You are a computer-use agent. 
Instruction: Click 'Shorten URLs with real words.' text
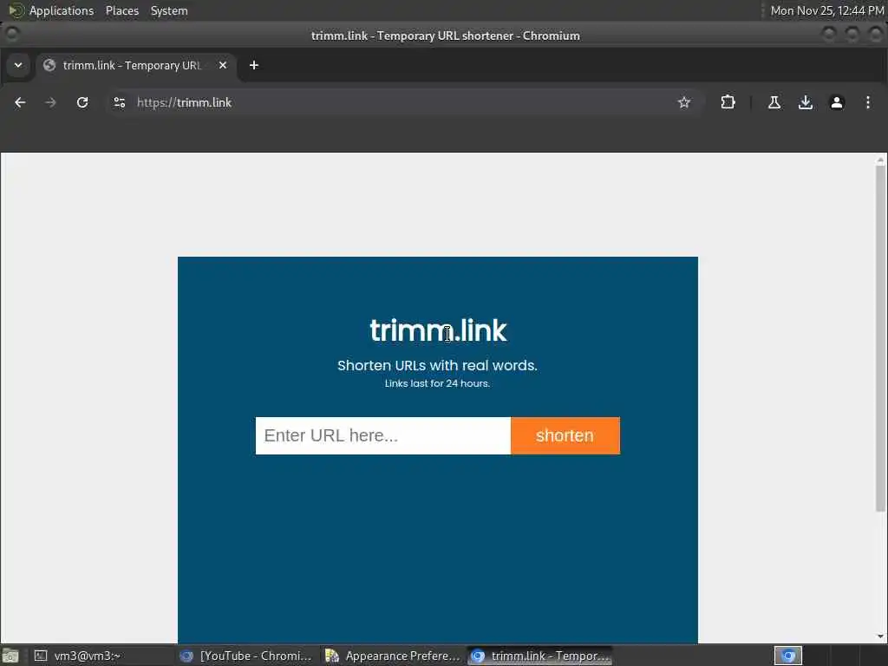[x=437, y=365]
